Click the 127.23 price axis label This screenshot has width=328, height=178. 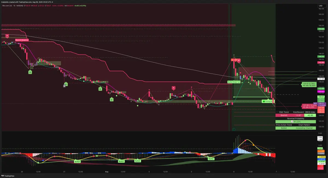[321, 108]
